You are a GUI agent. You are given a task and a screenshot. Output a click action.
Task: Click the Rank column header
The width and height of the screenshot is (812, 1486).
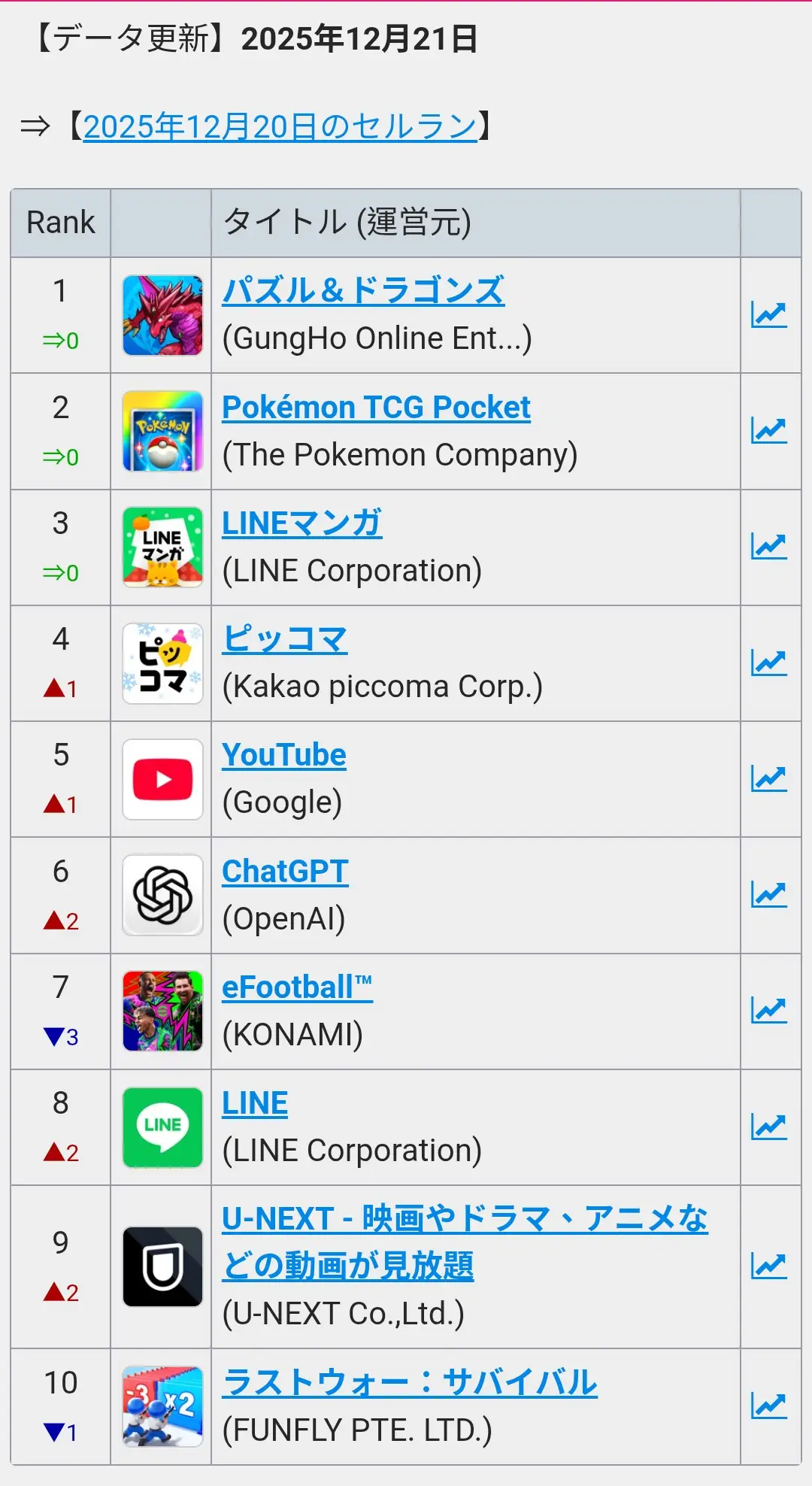point(61,223)
